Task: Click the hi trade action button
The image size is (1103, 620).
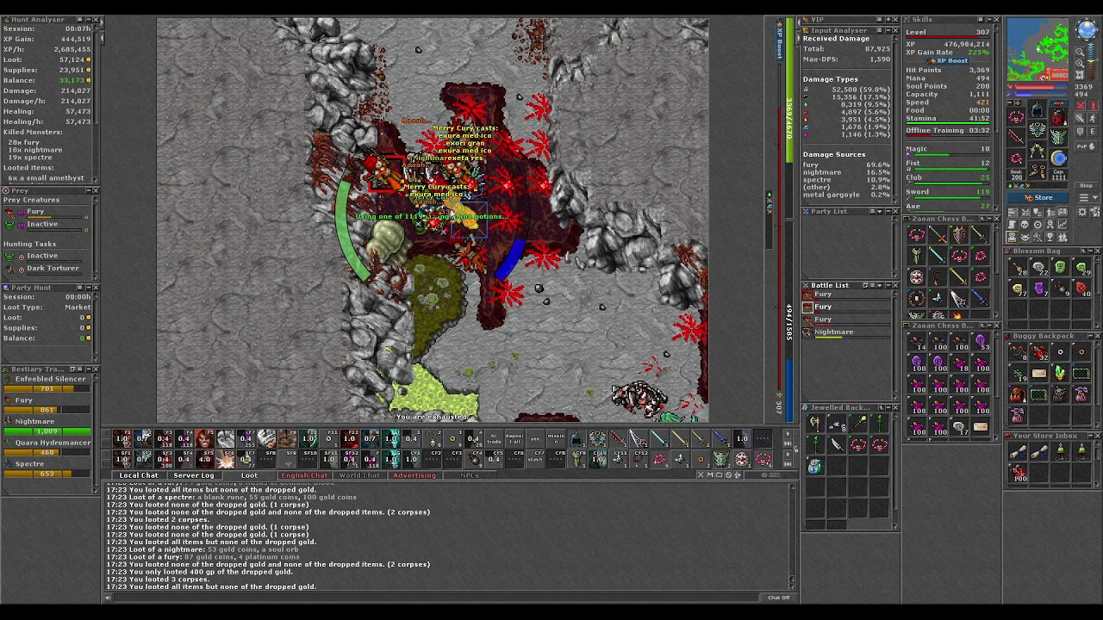Action: click(494, 438)
